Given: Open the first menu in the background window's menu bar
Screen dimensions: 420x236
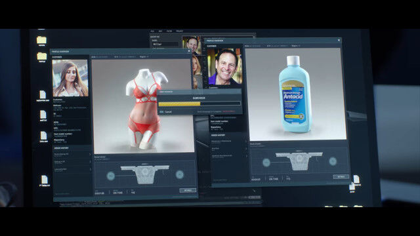Looking at the screenshot, I should (x=152, y=31).
